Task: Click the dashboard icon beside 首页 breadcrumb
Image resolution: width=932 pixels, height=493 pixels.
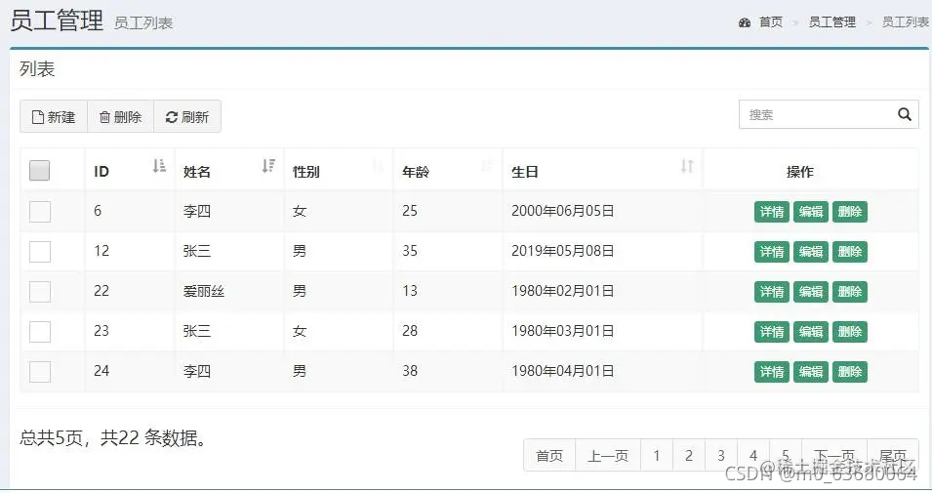Action: coord(745,22)
